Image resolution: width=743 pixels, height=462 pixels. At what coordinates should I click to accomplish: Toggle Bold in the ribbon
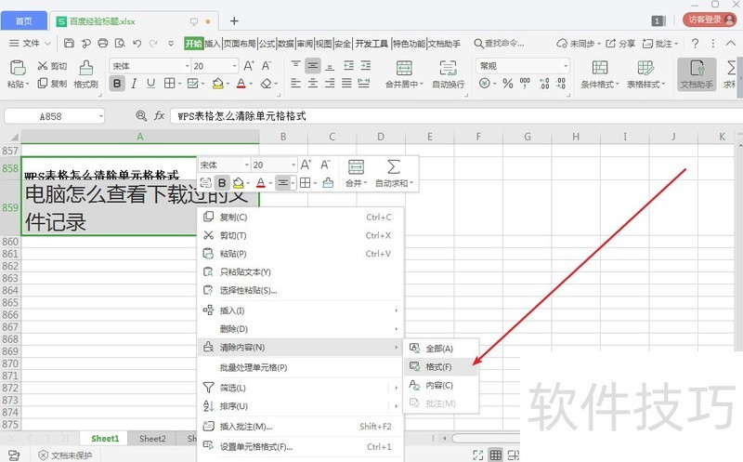coord(117,84)
